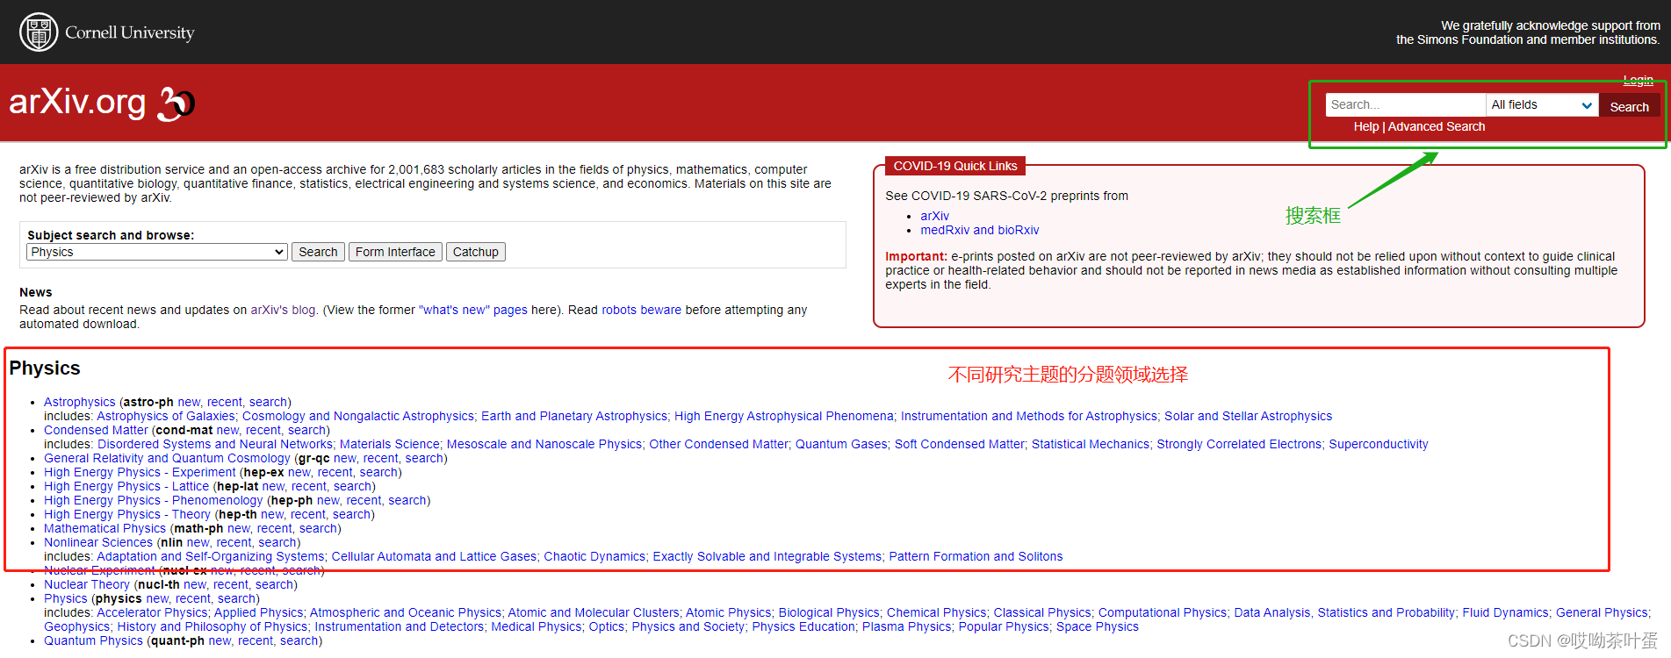Open Advanced Search link
Screen dimensions: 1671x658
pos(1437,126)
